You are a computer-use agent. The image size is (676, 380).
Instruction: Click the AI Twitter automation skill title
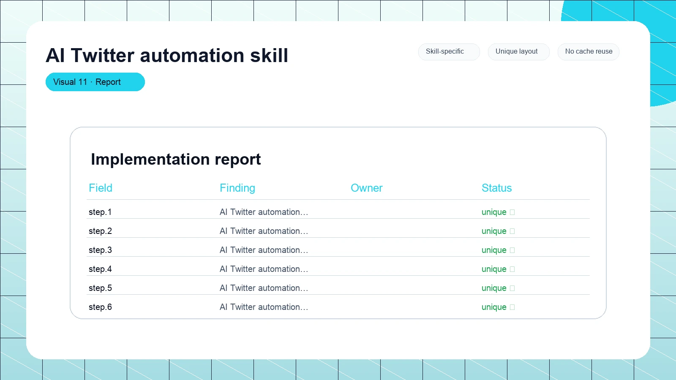(167, 55)
